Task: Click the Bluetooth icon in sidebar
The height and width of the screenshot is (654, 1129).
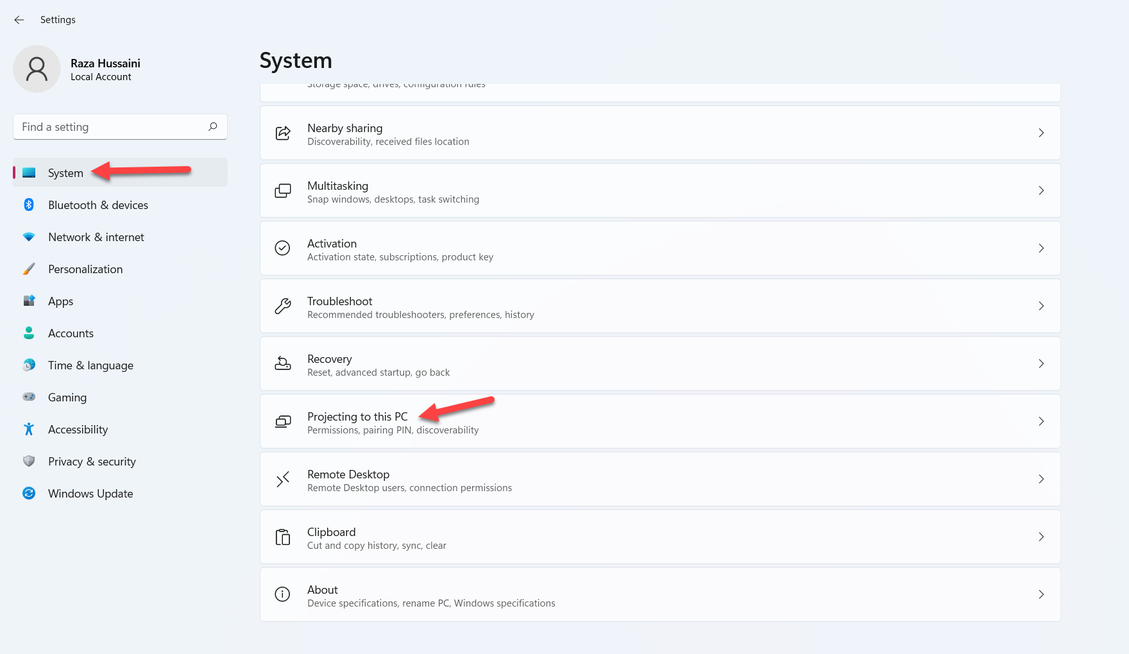Action: [x=29, y=205]
